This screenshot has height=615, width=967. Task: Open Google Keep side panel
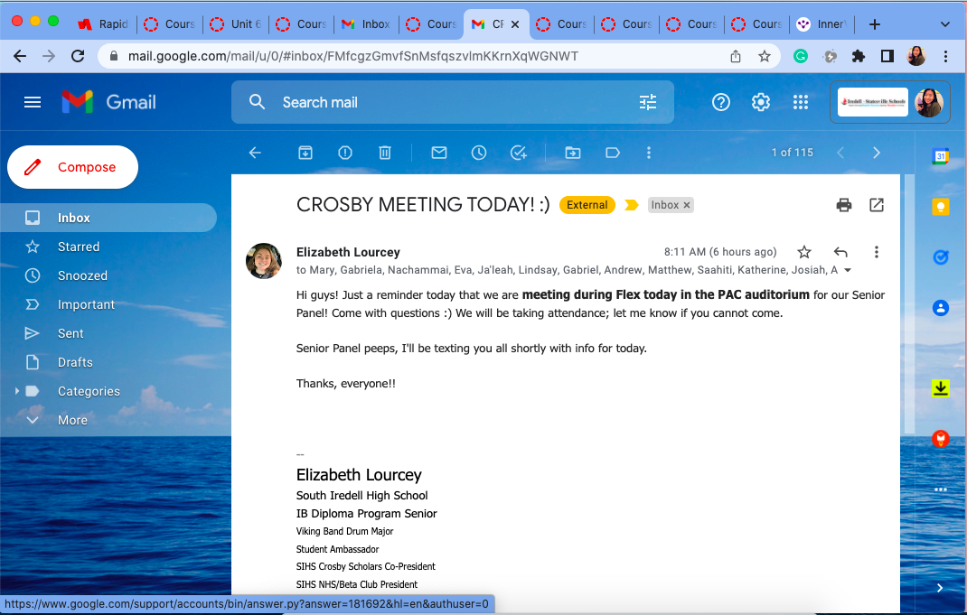pyautogui.click(x=941, y=207)
